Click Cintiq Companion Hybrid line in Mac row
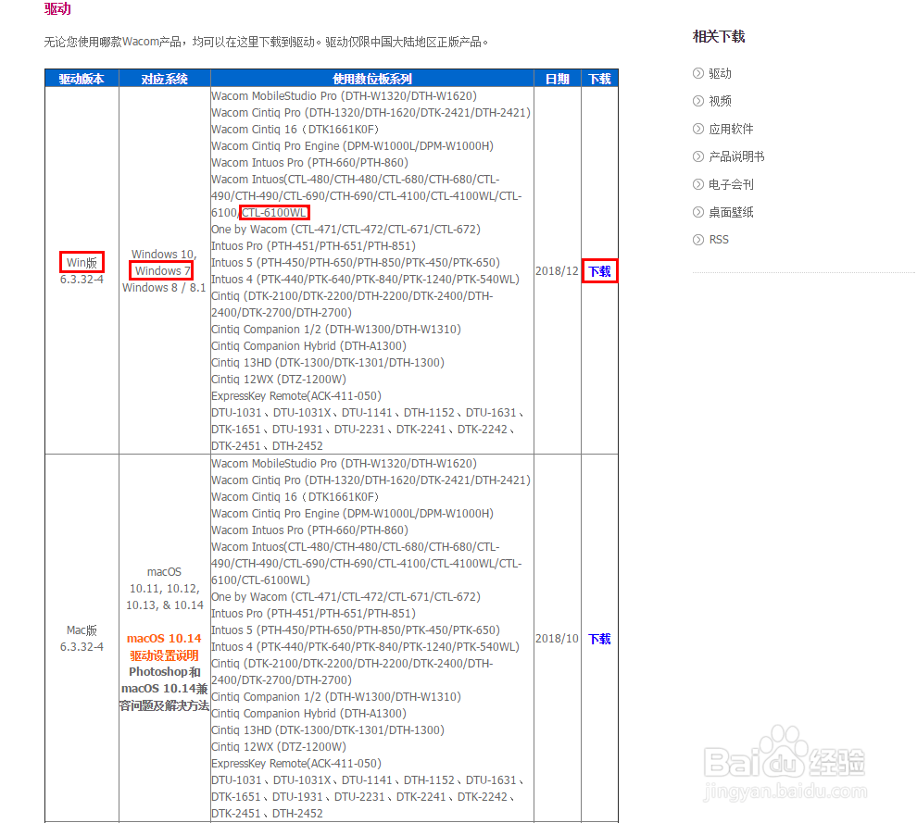The width and height of the screenshot is (917, 823). [308, 714]
